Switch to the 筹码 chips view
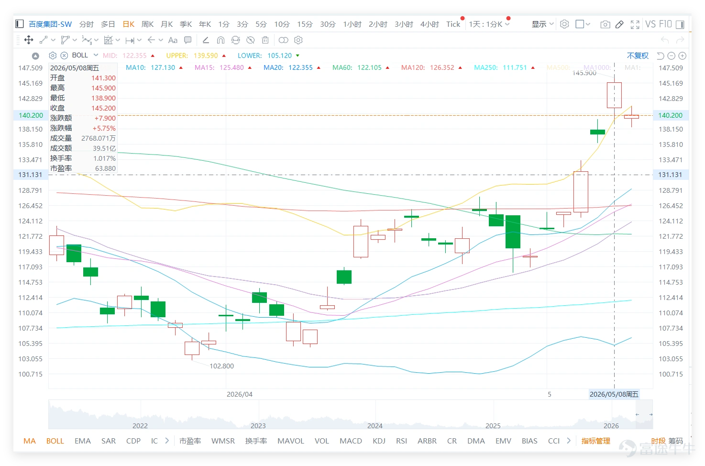Image resolution: width=705 pixels, height=466 pixels. point(676,441)
